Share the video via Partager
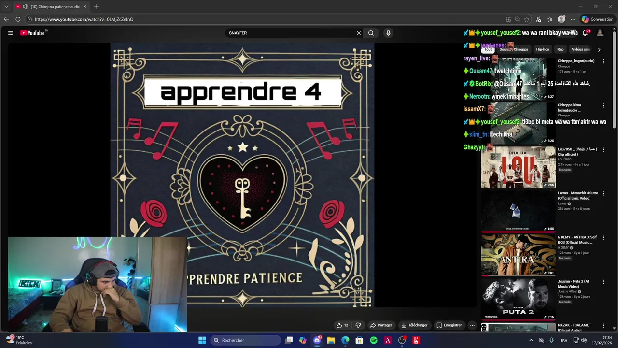The height and width of the screenshot is (348, 618). (381, 325)
